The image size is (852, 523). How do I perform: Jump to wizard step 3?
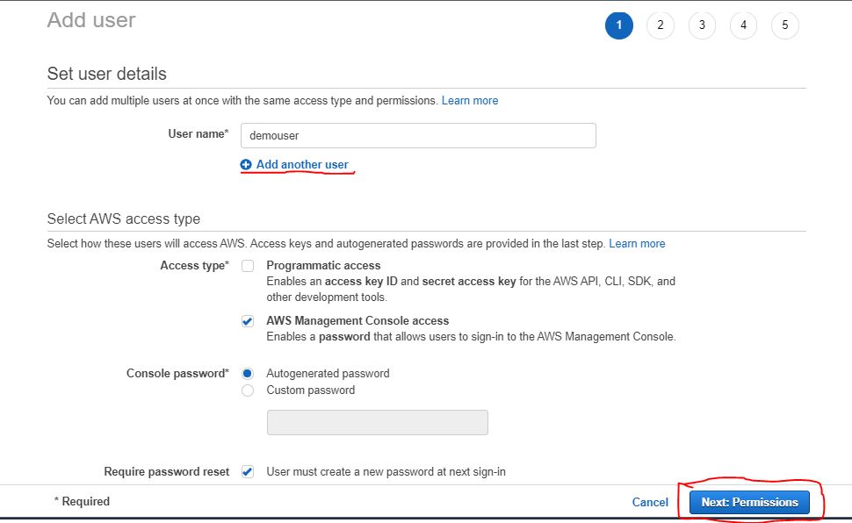(702, 25)
